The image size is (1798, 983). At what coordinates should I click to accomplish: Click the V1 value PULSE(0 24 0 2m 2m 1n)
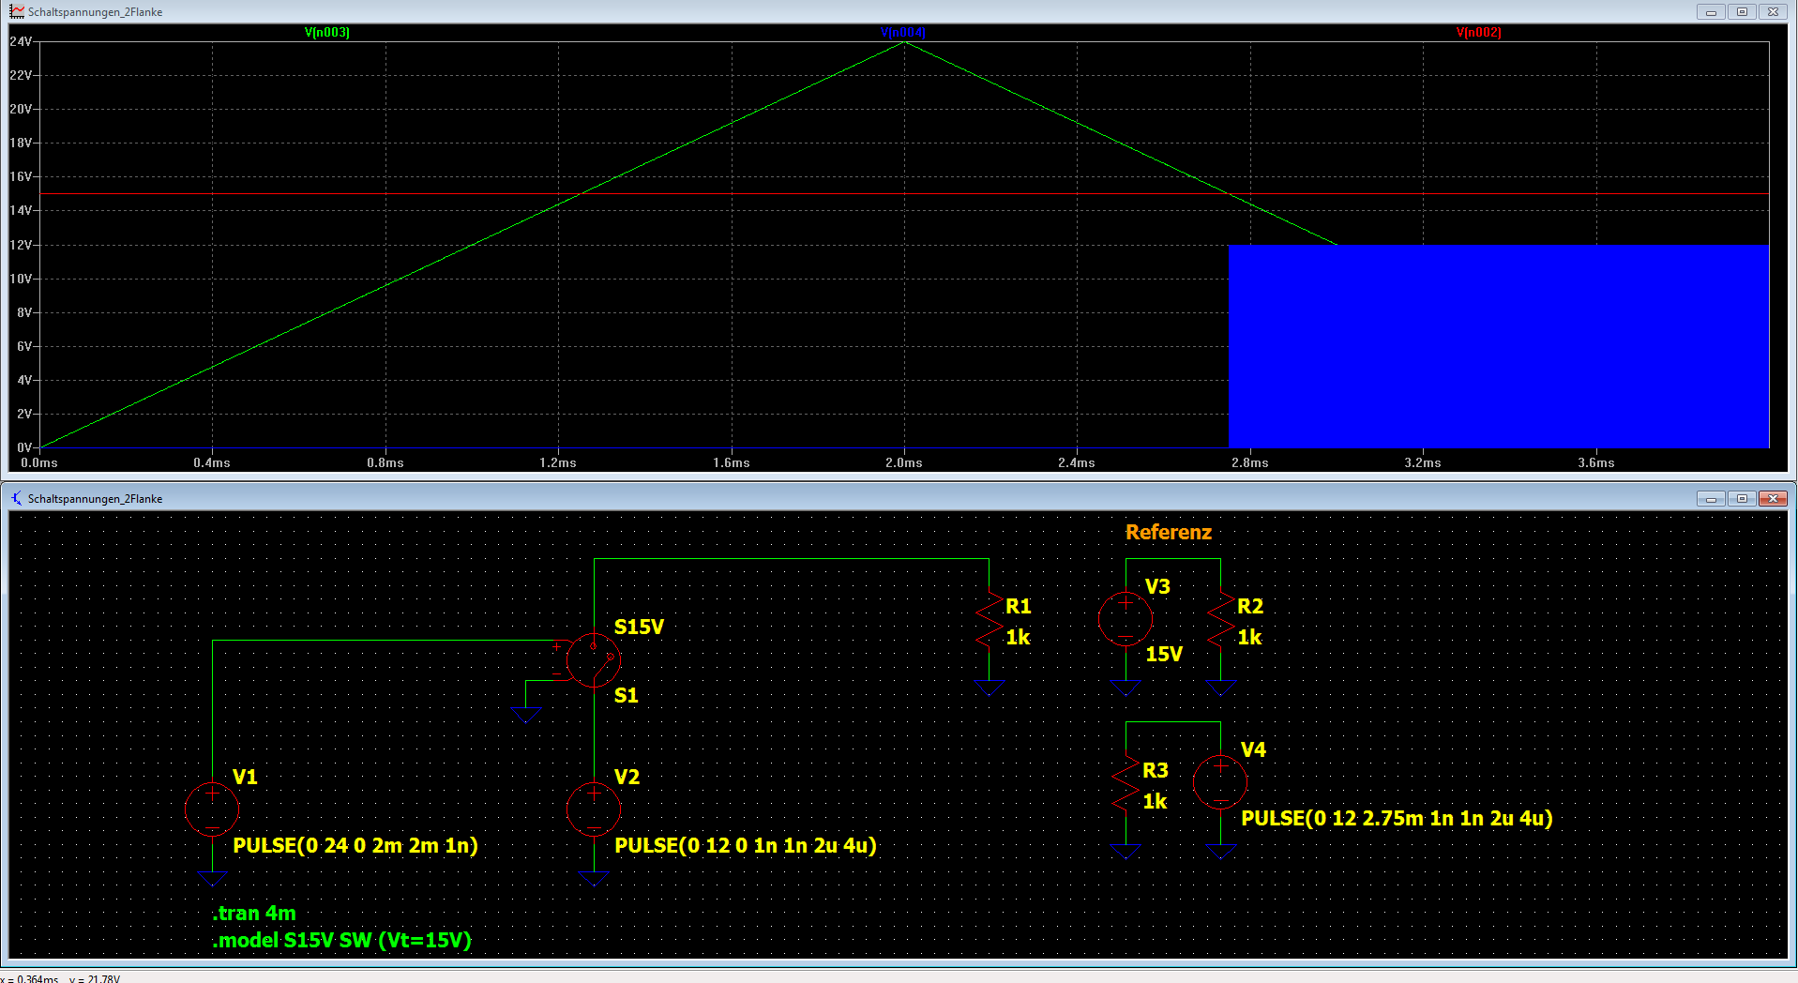tap(355, 845)
